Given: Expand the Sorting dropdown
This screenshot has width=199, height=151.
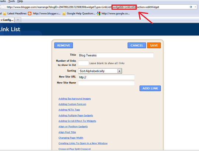Looking at the screenshot, I should point(119,71).
